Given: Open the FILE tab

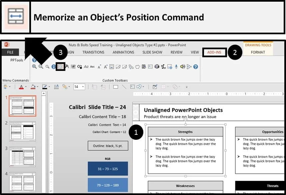Looking at the screenshot, I should [10, 52].
